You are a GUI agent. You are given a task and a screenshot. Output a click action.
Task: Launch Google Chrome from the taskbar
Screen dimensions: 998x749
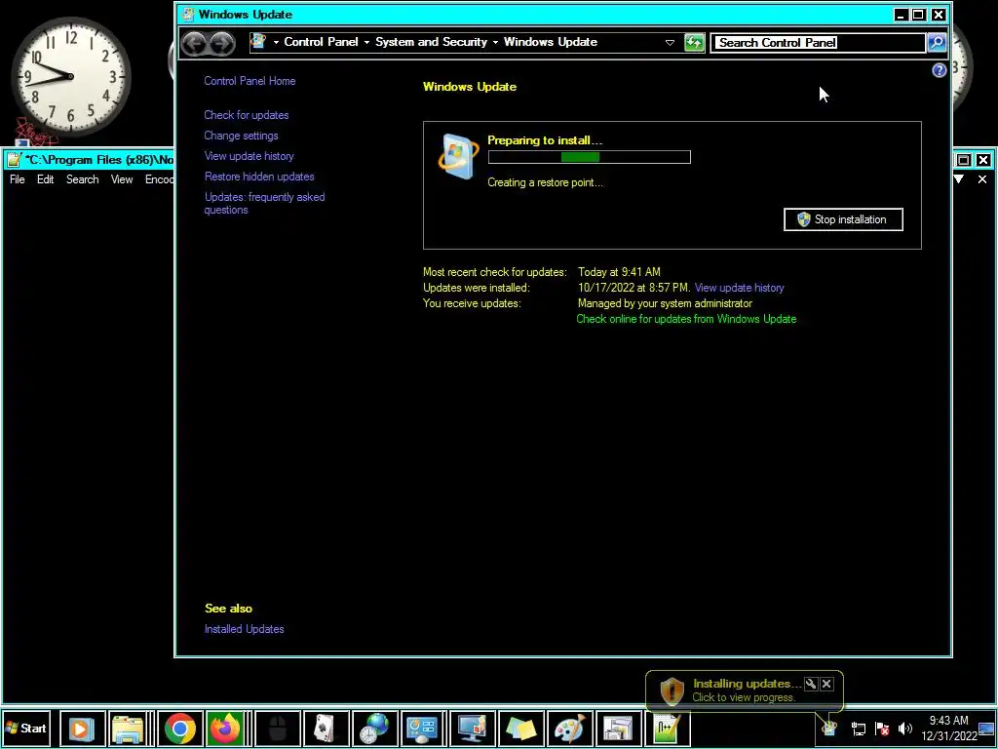(180, 728)
